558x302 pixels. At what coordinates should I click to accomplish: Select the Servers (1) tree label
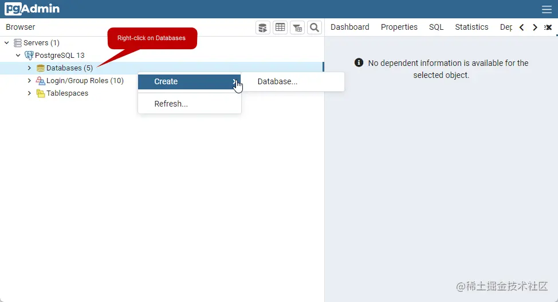point(41,43)
